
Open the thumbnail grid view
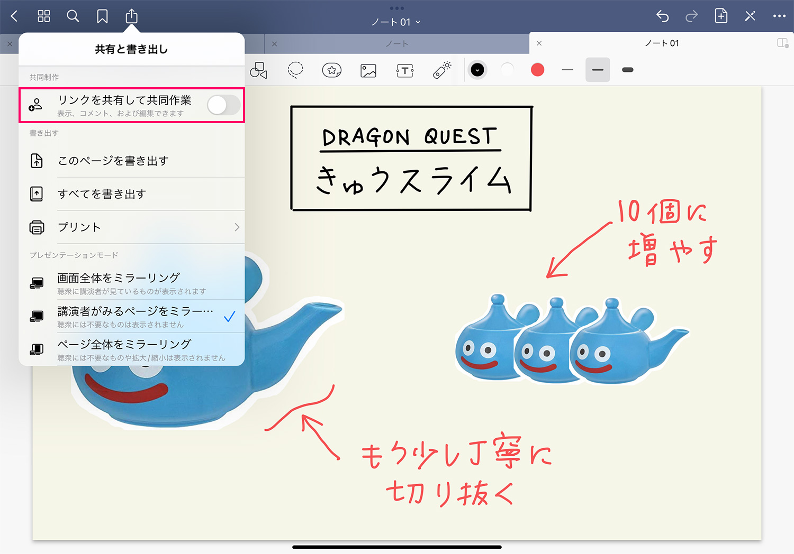click(44, 16)
